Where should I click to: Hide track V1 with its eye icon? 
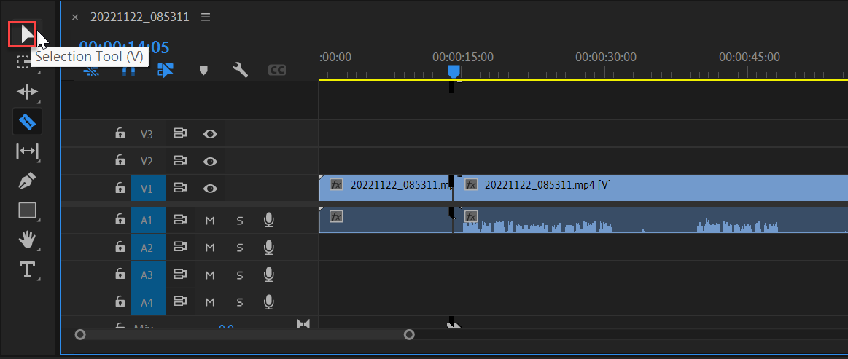tap(210, 189)
